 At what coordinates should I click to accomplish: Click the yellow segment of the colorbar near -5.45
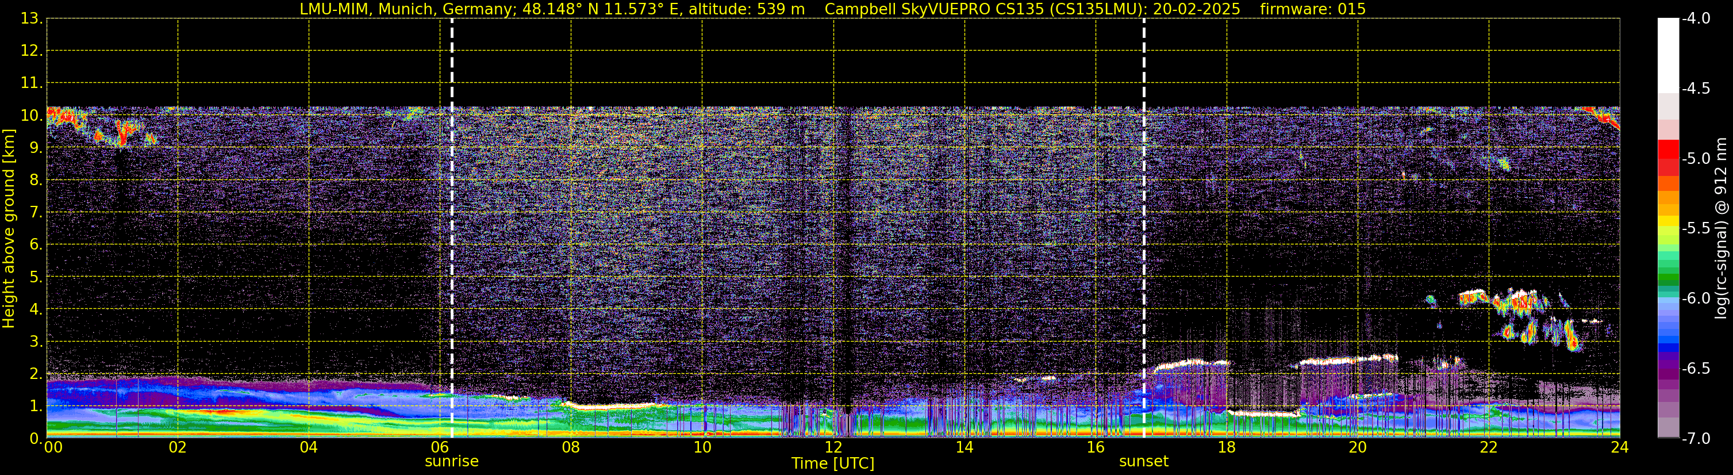tap(1669, 221)
